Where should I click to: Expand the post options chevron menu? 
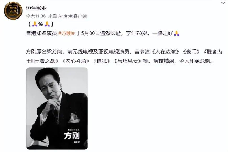coord(223,3)
